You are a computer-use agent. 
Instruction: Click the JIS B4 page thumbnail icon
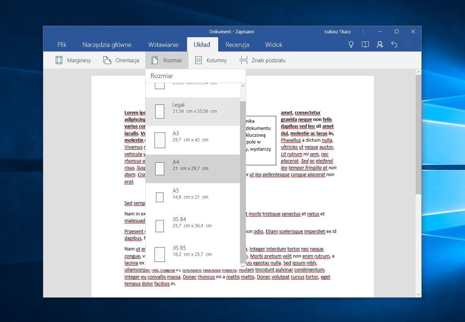tap(160, 226)
